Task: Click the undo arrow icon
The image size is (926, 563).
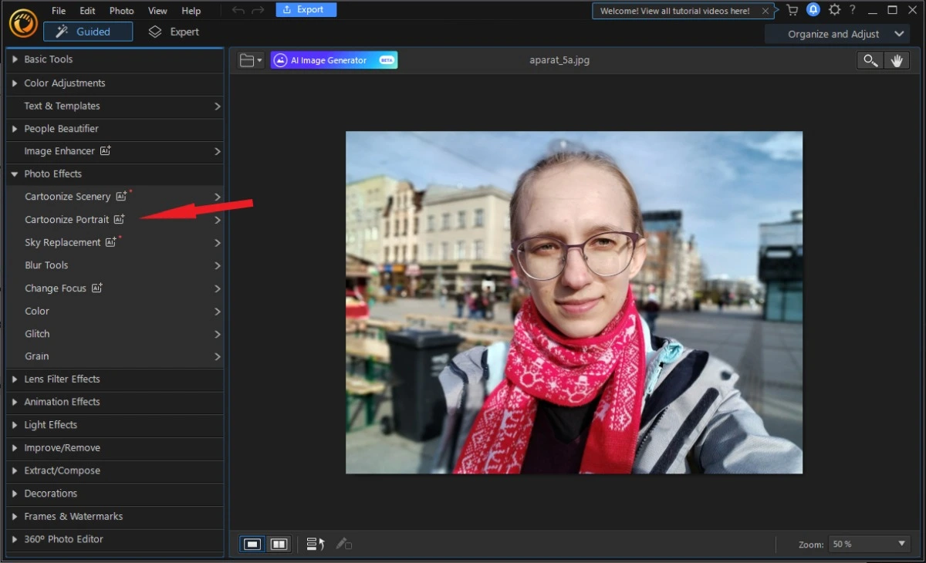Action: [x=238, y=10]
